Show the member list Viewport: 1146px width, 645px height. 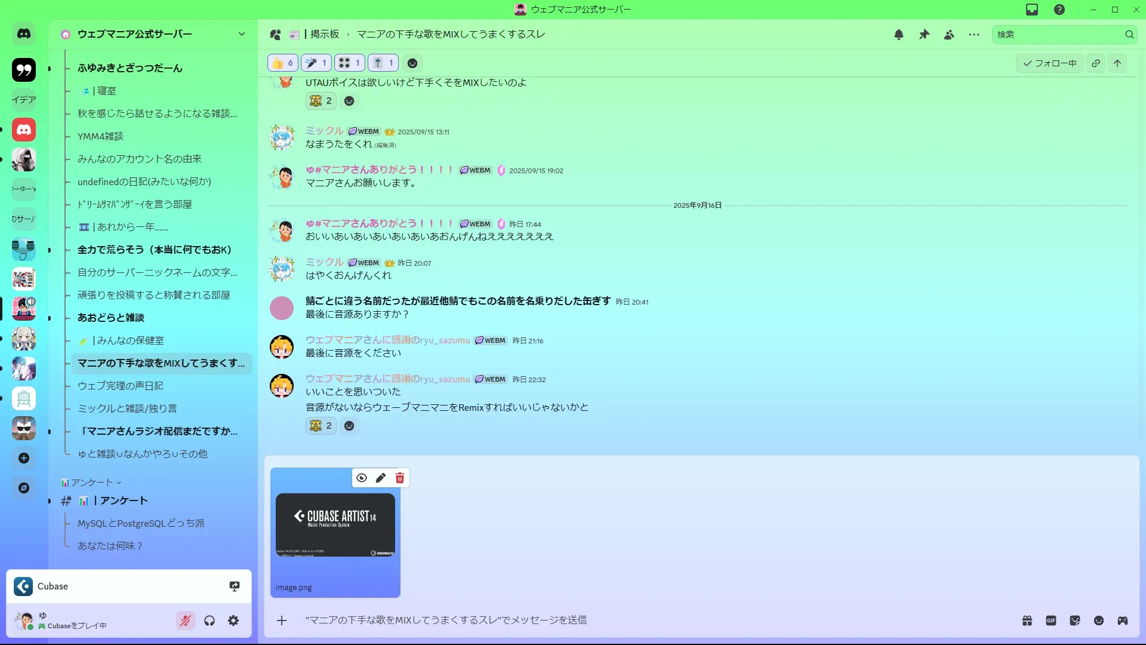(x=949, y=35)
